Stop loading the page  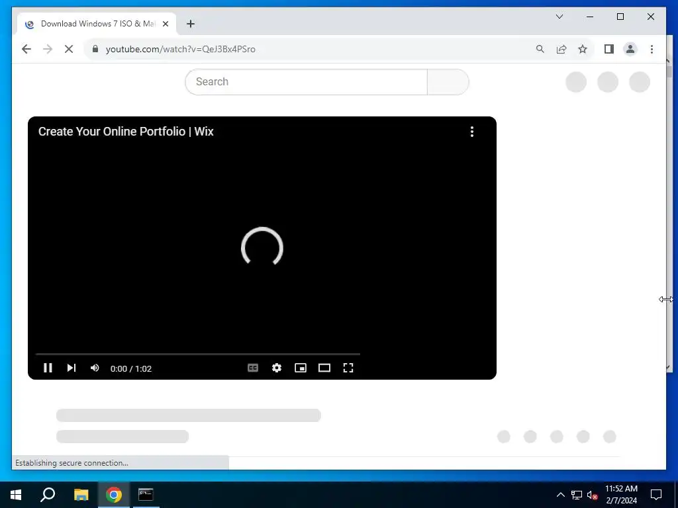click(69, 49)
